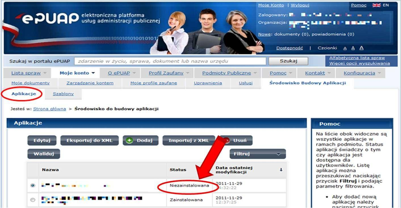The height and width of the screenshot is (208, 401).
Task: Open the Filtruj dropdown
Action: click(x=258, y=154)
